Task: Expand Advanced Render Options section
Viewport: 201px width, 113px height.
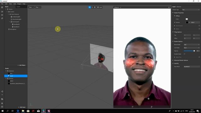Action: tap(173, 60)
